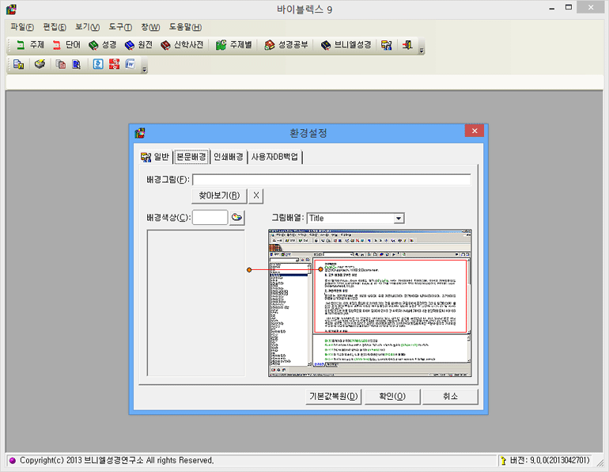The image size is (609, 472).
Task: Click the Copyright(c) 2013 status text
Action: coord(116,460)
